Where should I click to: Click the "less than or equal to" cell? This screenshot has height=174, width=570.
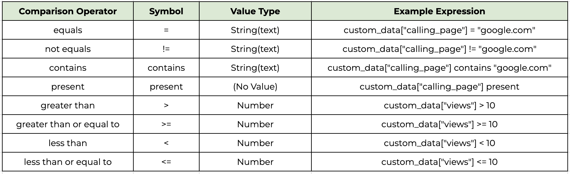tap(68, 162)
